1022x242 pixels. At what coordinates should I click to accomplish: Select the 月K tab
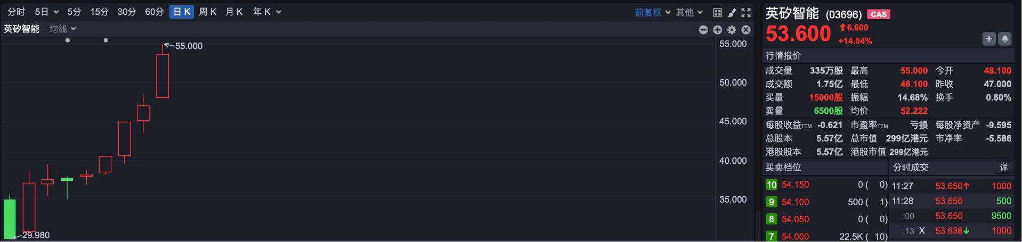click(234, 12)
